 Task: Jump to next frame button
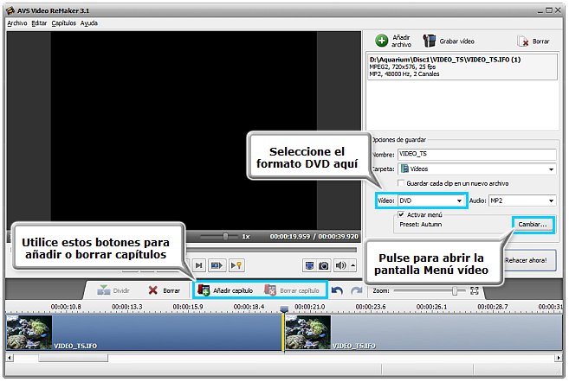click(199, 265)
